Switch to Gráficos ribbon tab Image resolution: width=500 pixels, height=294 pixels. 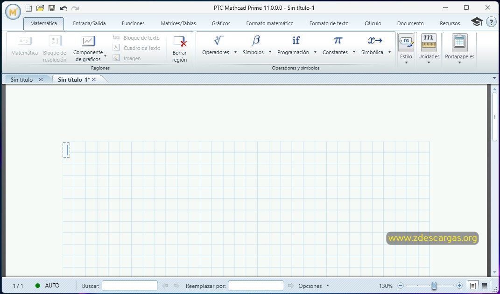[221, 23]
